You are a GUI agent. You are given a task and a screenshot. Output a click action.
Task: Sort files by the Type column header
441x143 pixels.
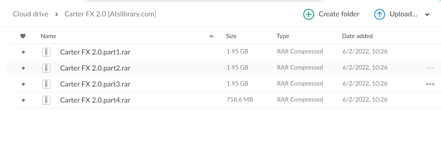click(283, 36)
